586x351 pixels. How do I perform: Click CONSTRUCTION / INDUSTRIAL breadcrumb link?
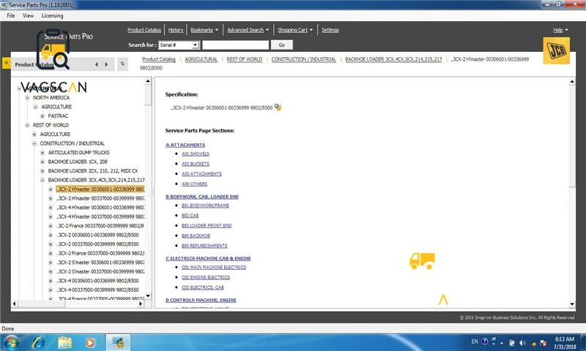tap(303, 59)
